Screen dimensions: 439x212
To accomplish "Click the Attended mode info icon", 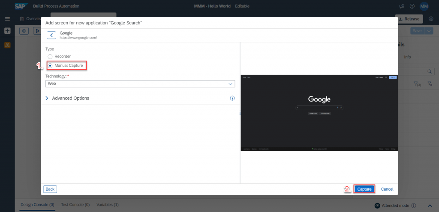I will pyautogui.click(x=414, y=206).
